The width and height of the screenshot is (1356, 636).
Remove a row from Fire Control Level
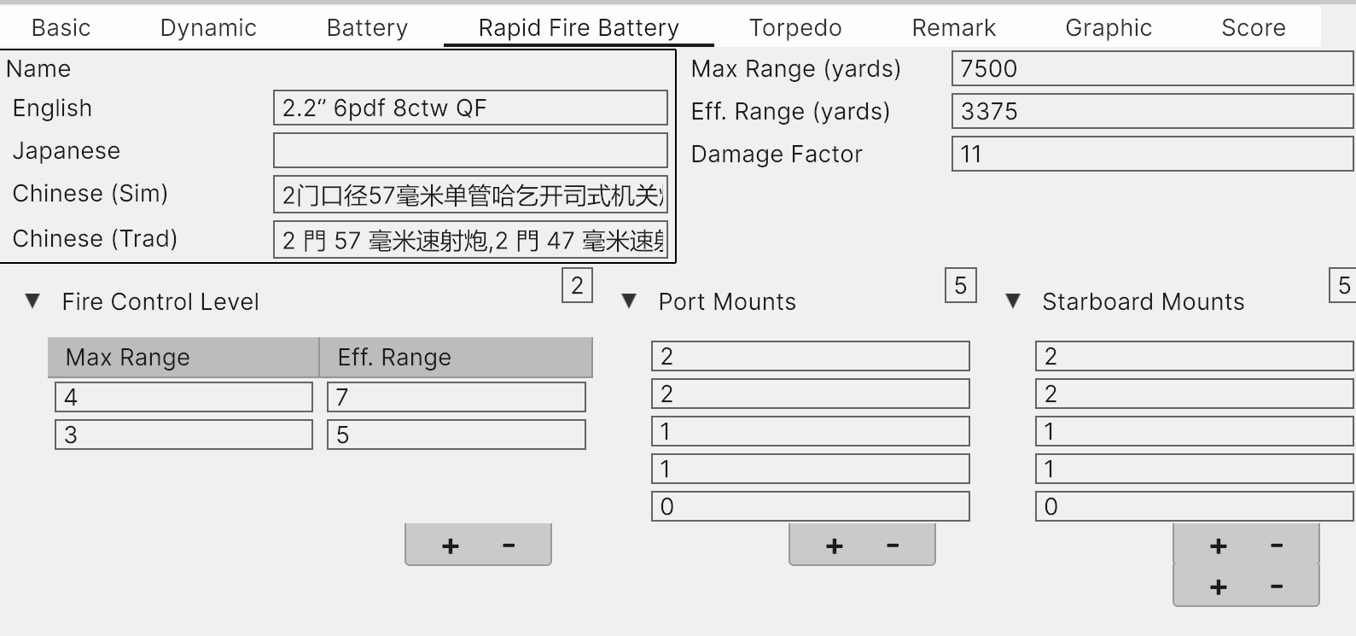509,546
